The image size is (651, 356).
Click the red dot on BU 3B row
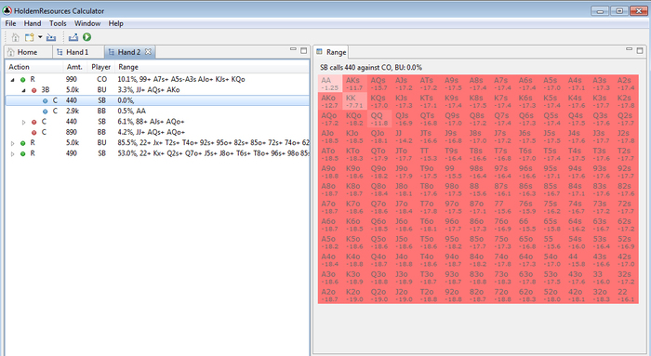point(34,90)
